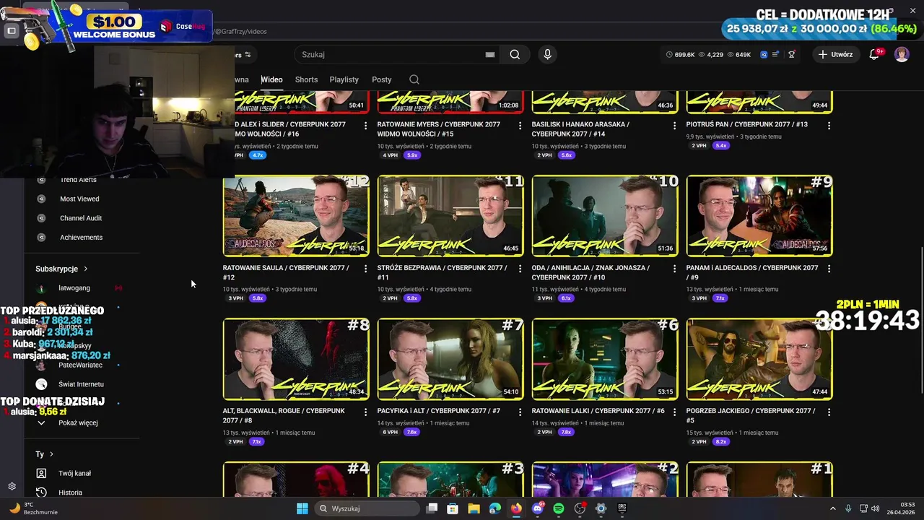Open more options for RATOWANIE SAULA #12 video
Image resolution: width=924 pixels, height=520 pixels.
(x=365, y=269)
